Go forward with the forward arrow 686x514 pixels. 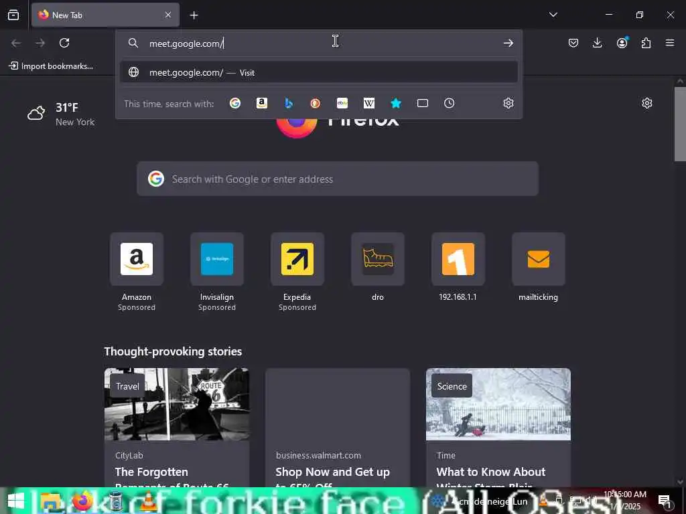40,43
